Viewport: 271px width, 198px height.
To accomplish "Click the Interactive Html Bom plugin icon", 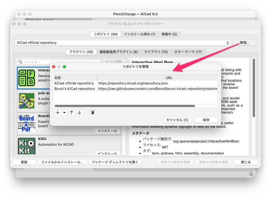I will click(x=27, y=78).
